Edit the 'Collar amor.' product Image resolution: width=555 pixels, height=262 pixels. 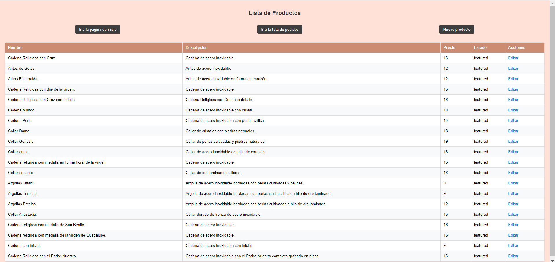coord(513,152)
